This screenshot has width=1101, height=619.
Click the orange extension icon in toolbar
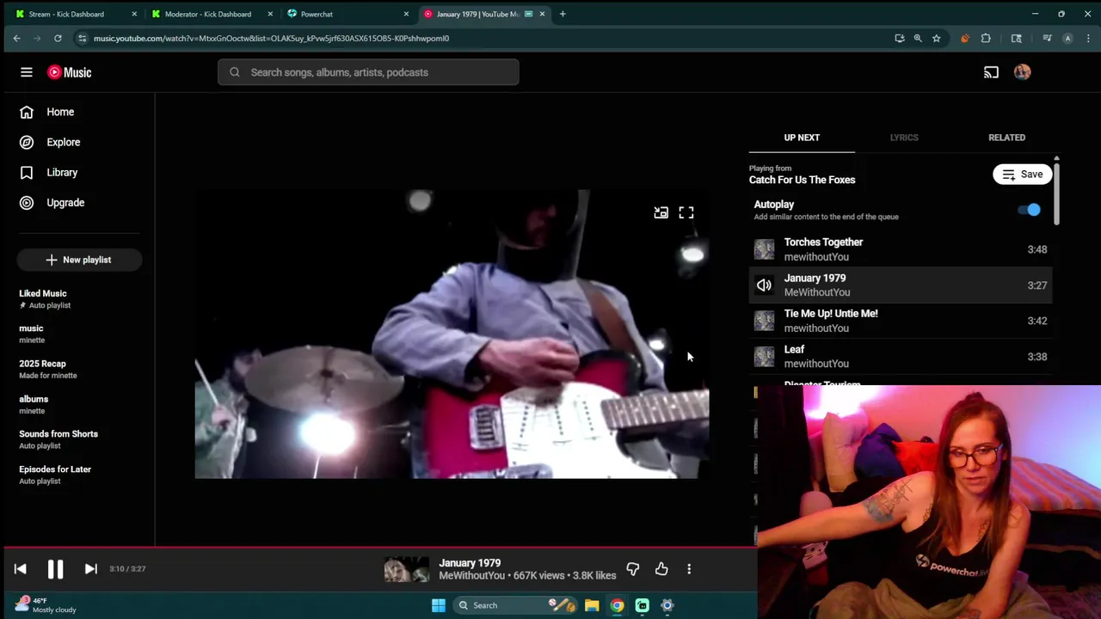[964, 38]
